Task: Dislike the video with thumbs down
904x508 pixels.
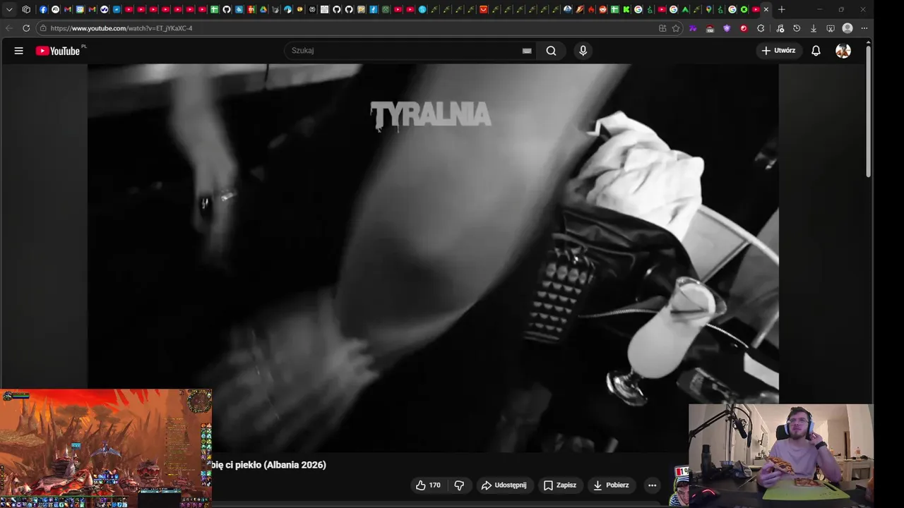Action: 459,485
